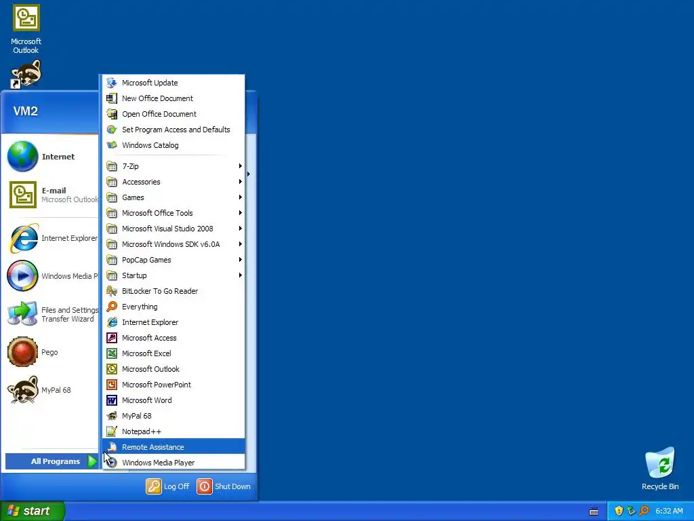This screenshot has height=521, width=694.
Task: Open MyPal 68 in All Programs list
Action: pyautogui.click(x=173, y=416)
